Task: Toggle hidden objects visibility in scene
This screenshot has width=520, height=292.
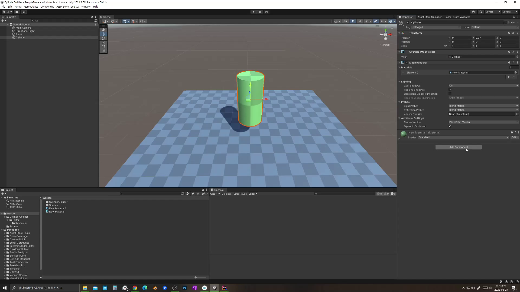Action: (376, 21)
